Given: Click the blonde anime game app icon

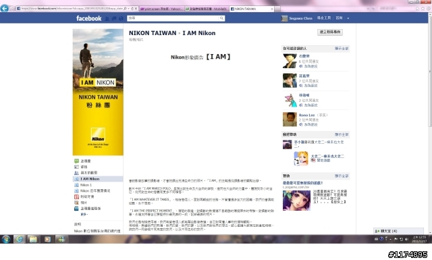Looking at the screenshot, I should point(301,158).
